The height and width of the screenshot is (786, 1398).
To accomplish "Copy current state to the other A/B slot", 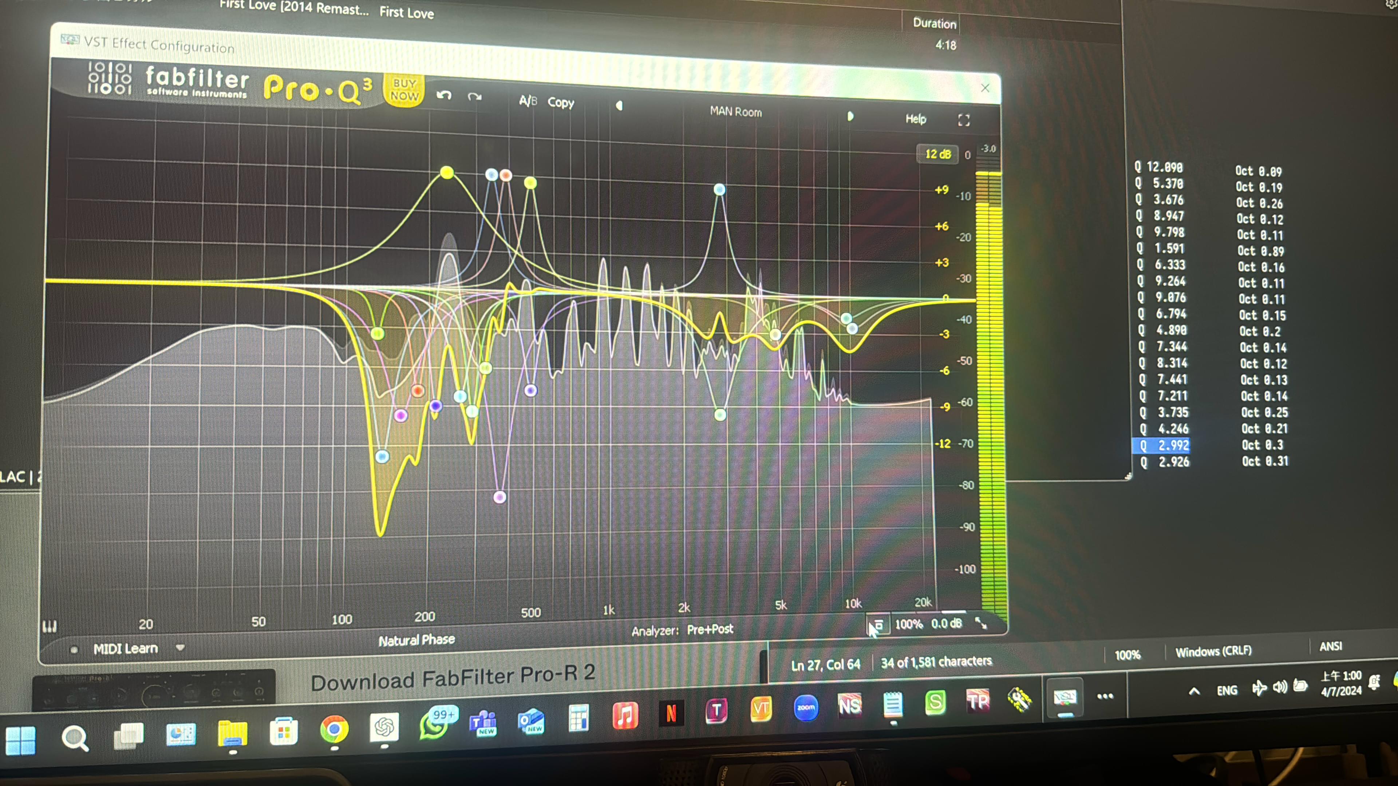I will pos(561,103).
